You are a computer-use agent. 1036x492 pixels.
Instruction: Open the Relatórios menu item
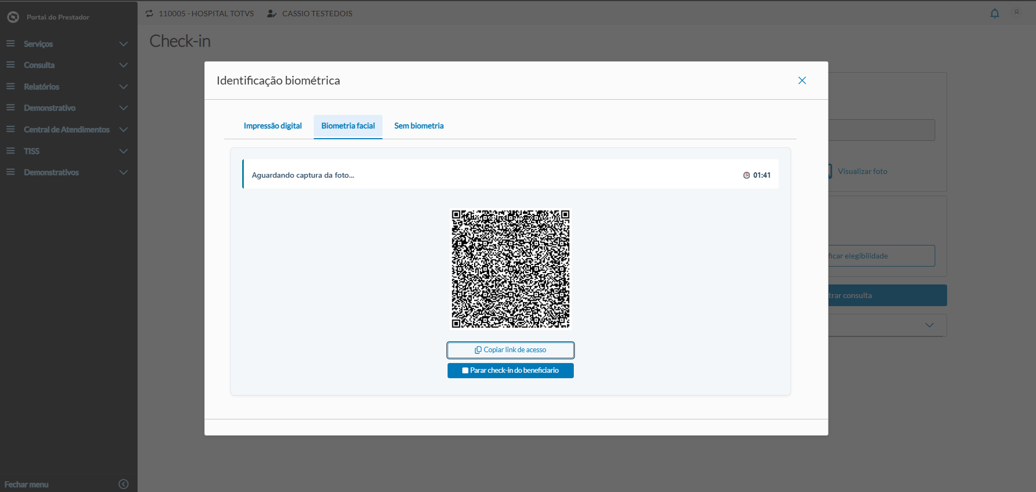click(x=68, y=87)
